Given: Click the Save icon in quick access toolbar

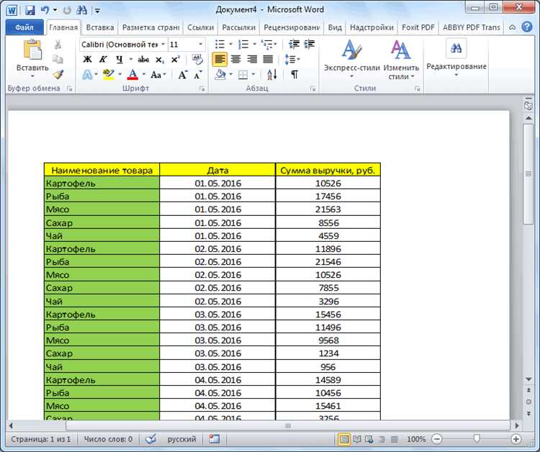Looking at the screenshot, I should 30,10.
